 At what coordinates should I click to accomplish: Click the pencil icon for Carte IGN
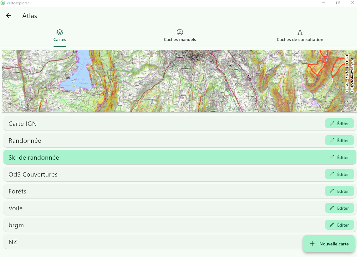(332, 124)
